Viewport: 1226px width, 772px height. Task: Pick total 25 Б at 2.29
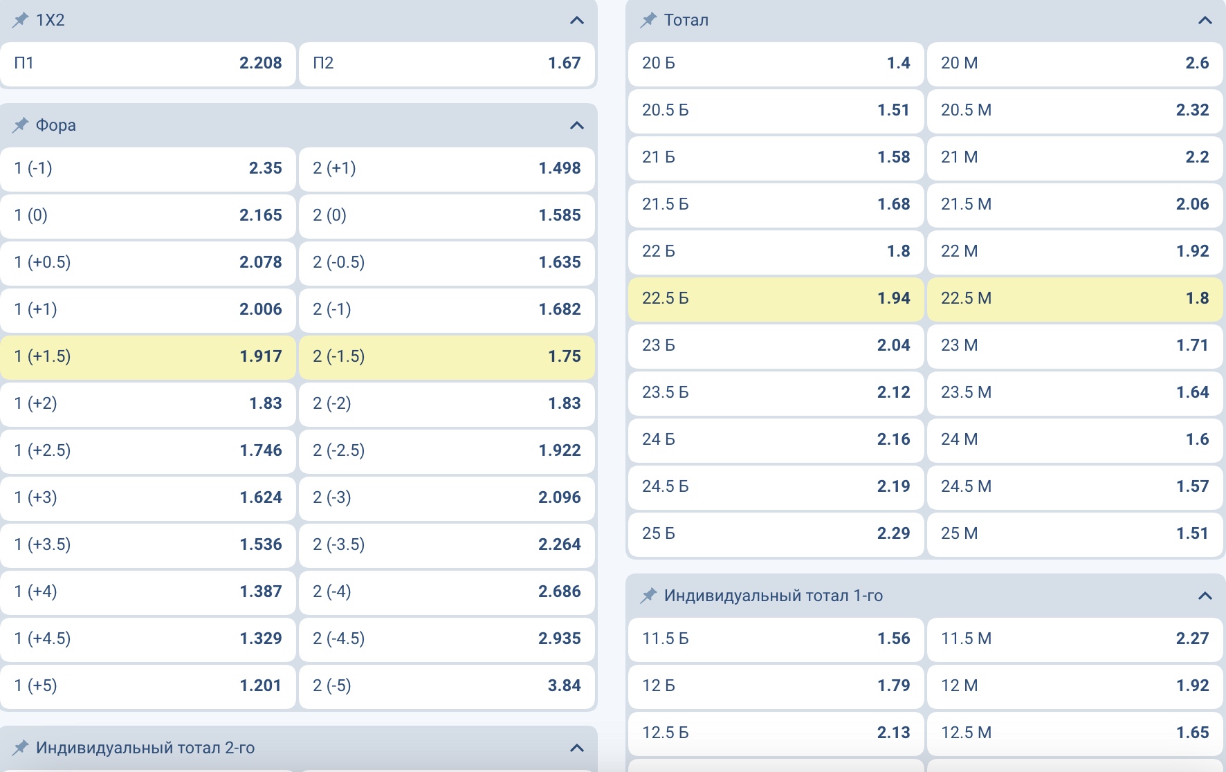[x=776, y=534]
